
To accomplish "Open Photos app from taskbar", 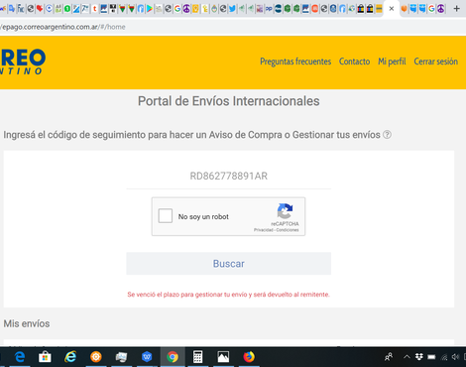I will click(x=223, y=357).
